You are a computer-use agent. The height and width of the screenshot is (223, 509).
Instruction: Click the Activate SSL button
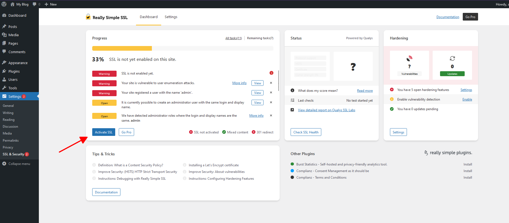tap(104, 132)
